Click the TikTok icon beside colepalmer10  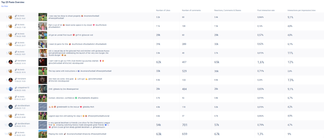16,87
